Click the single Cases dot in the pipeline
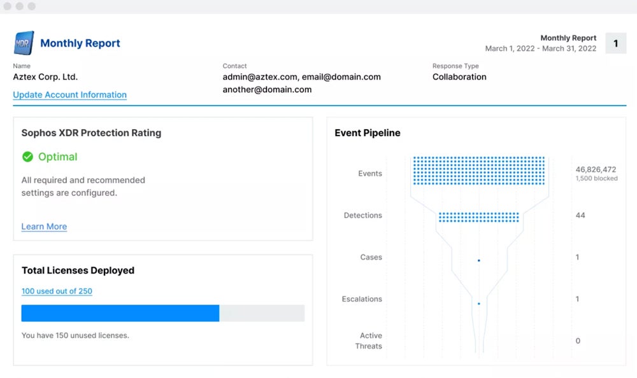The image size is (637, 378). tap(478, 260)
